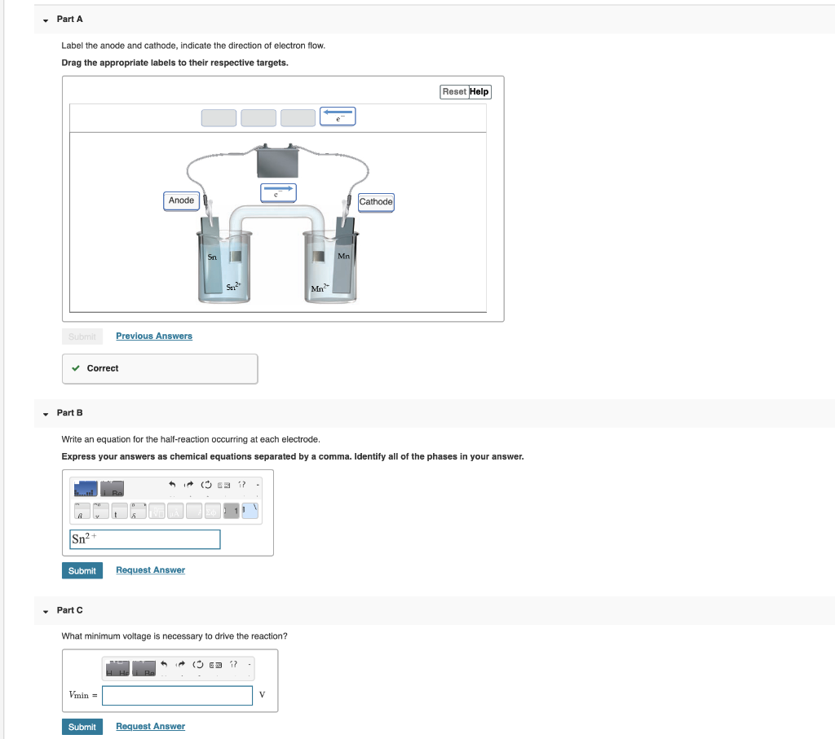Screen dimensions: 835x739
Task: Submit the Part B answer
Action: point(82,570)
